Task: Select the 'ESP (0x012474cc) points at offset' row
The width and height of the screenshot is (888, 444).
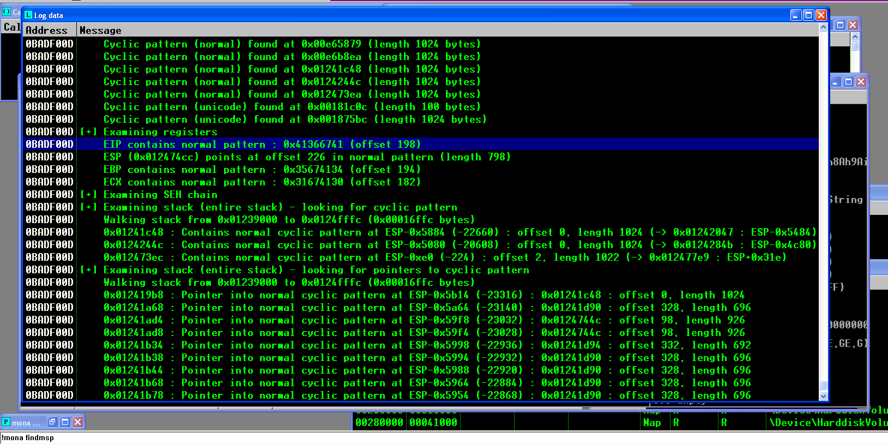Action: (420, 157)
